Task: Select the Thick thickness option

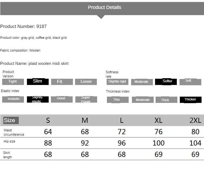Action: tap(166, 100)
